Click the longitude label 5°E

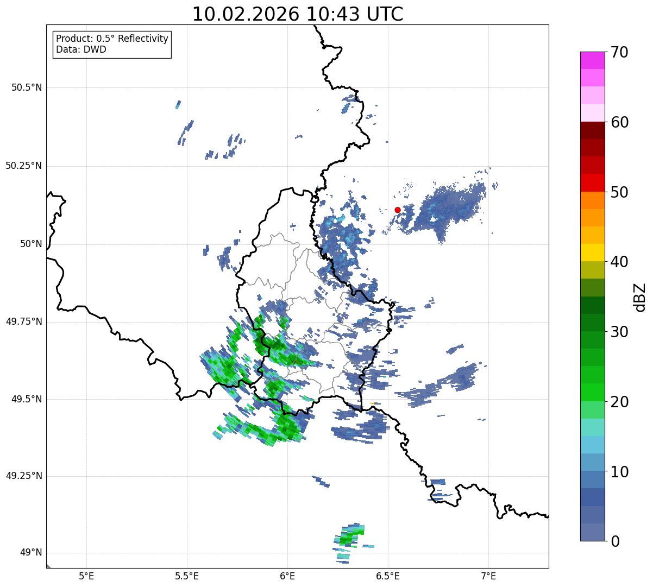(x=86, y=576)
